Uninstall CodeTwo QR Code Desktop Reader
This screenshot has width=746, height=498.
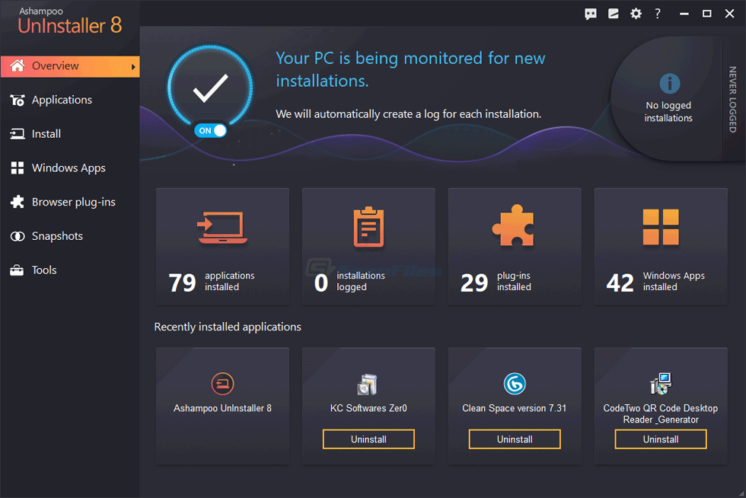[661, 439]
